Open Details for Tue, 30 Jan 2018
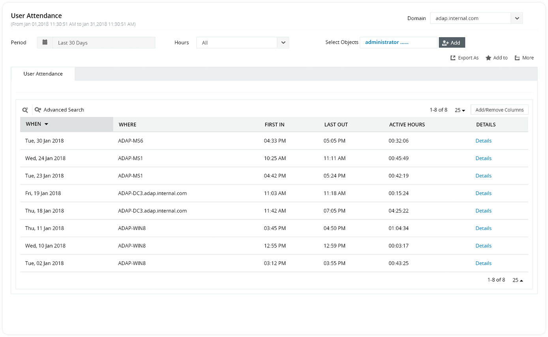Image resolution: width=548 pixels, height=337 pixels. pos(483,141)
